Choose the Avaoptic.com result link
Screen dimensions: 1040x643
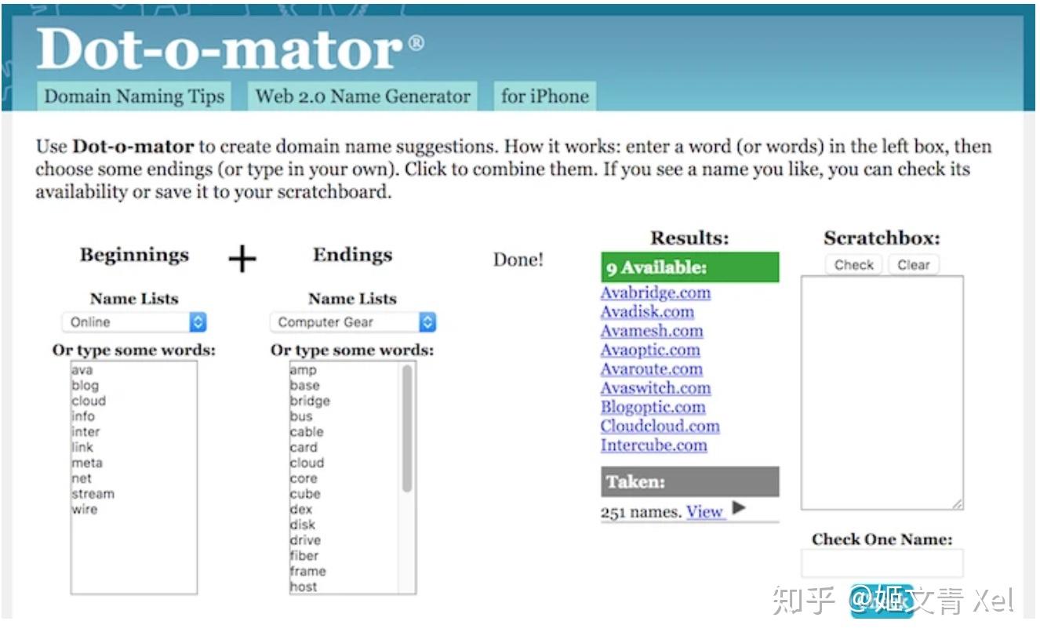(650, 351)
